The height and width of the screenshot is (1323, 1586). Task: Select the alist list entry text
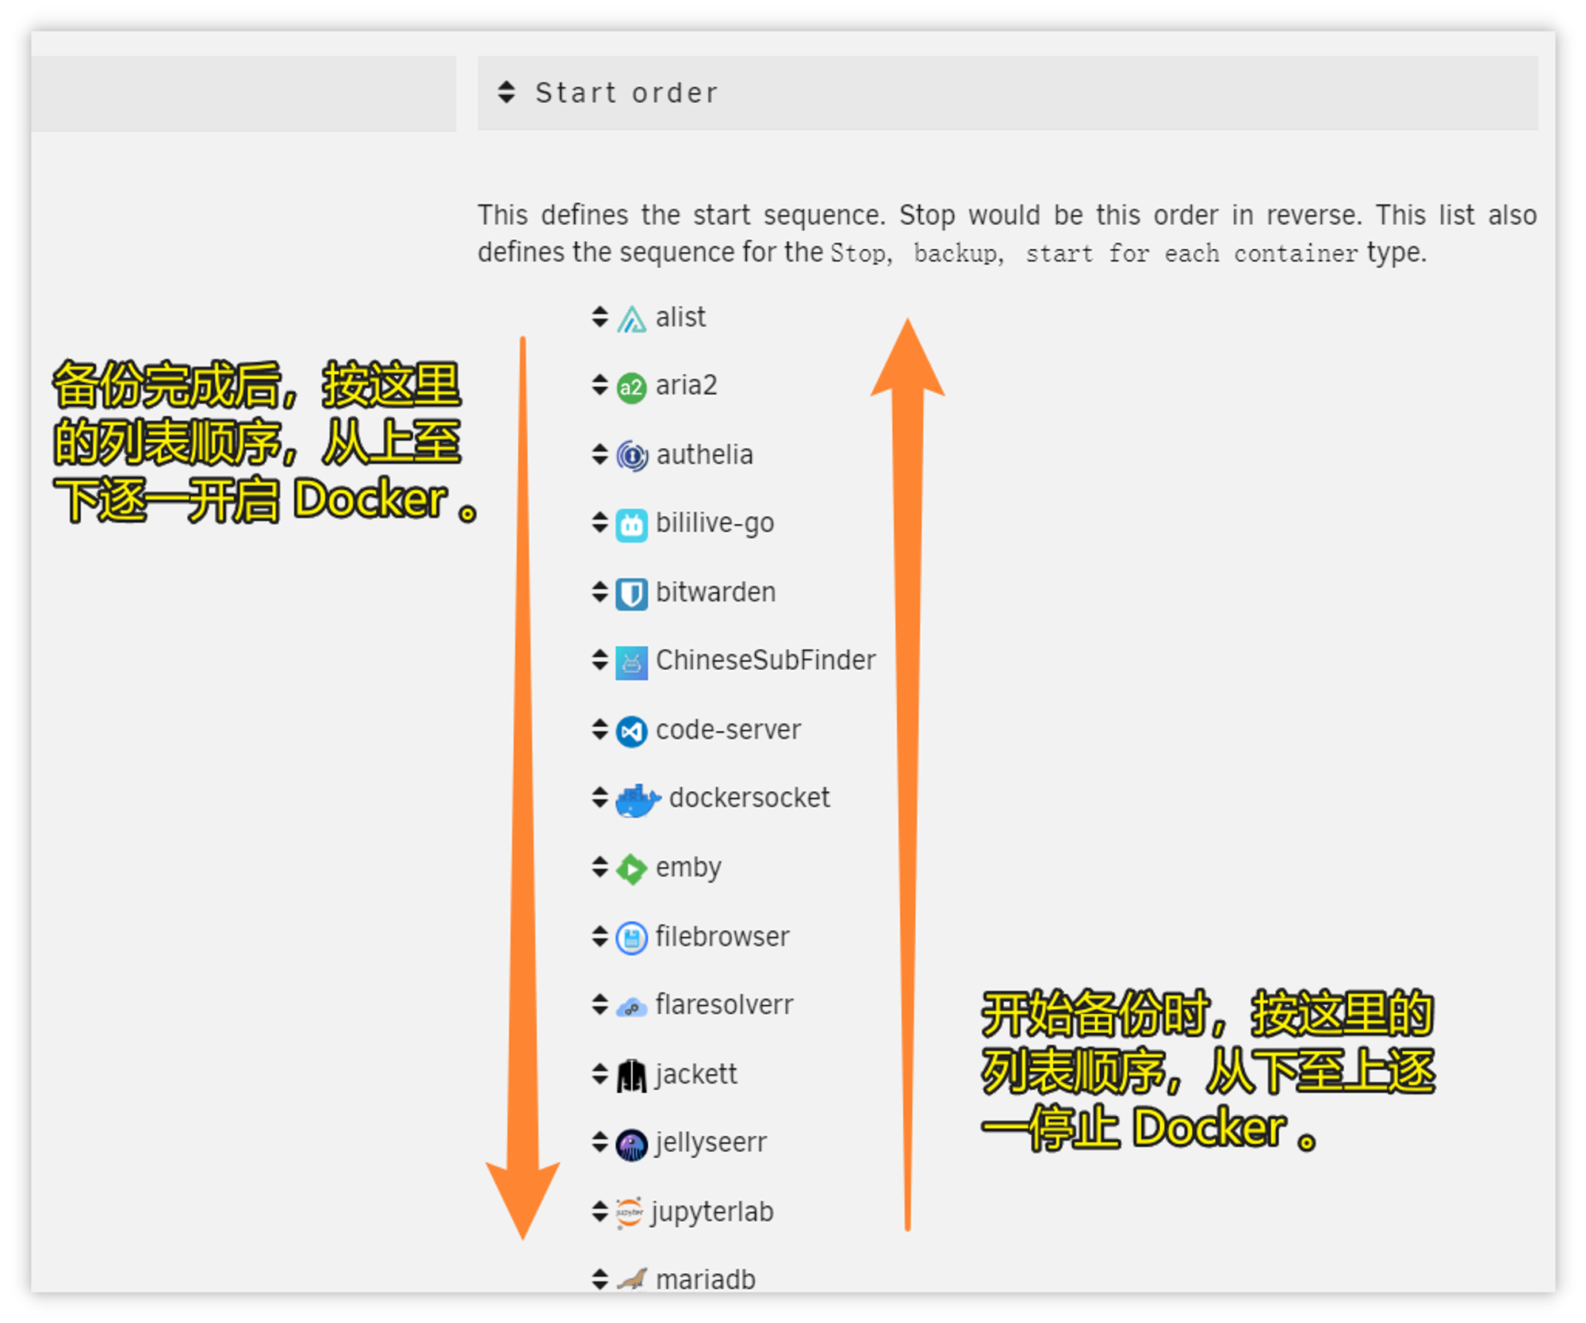coord(680,317)
